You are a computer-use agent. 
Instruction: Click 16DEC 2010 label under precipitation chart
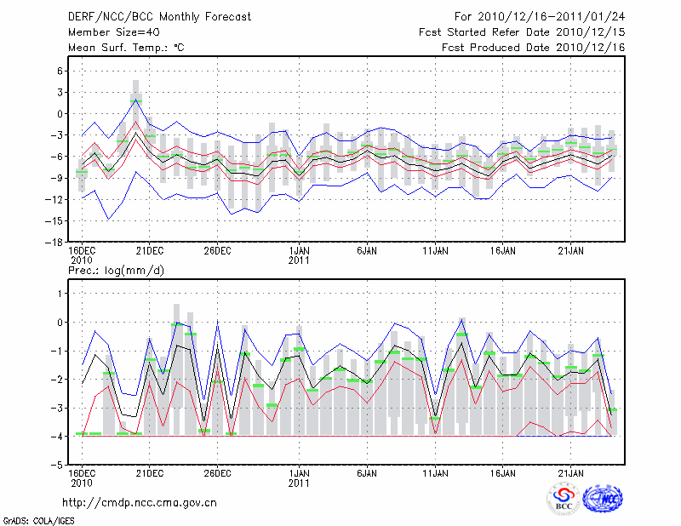pyautogui.click(x=82, y=477)
